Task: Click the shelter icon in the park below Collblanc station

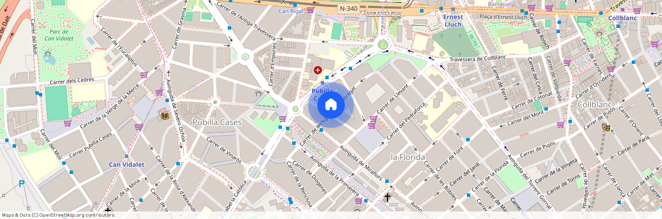Action: [x=599, y=33]
